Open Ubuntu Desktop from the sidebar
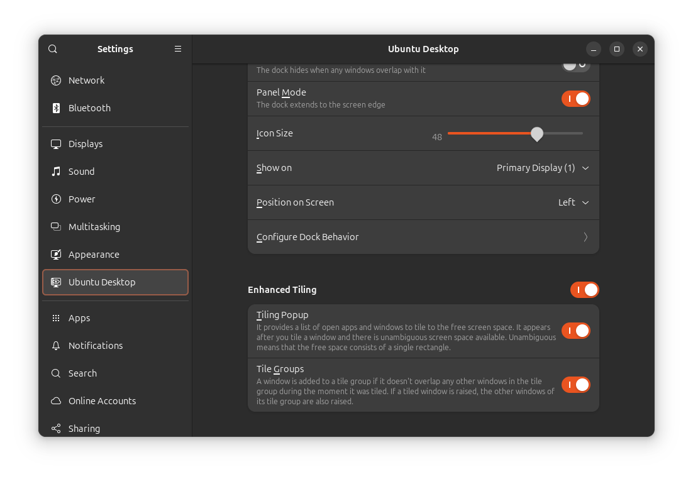This screenshot has height=479, width=693. click(56, 282)
